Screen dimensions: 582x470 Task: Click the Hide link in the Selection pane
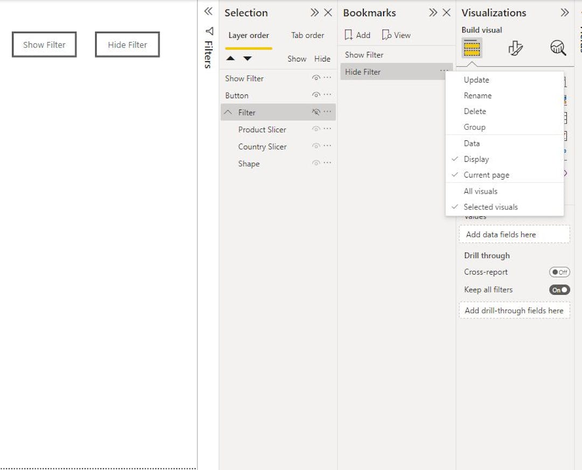coord(322,59)
